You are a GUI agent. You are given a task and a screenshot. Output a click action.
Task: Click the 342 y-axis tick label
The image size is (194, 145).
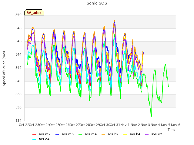pyautogui.click(x=18, y=68)
